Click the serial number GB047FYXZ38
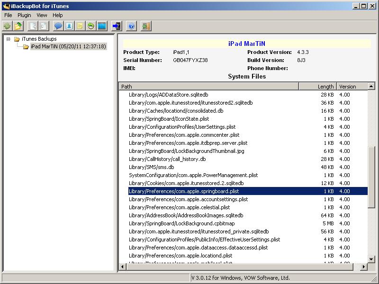The height and width of the screenshot is (284, 379). [x=190, y=60]
